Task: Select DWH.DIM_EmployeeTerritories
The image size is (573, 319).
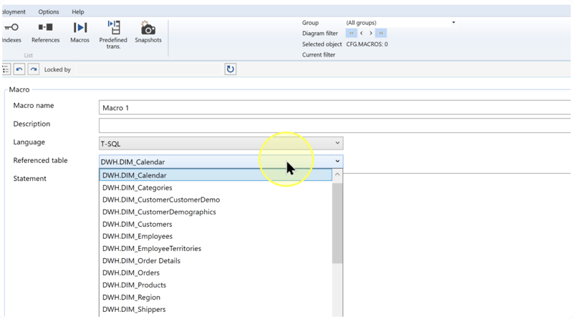Action: pos(216,249)
